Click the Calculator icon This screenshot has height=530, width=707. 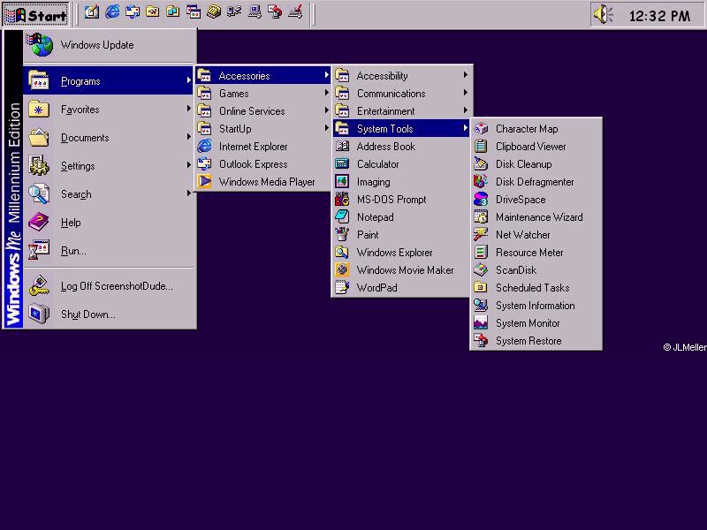[342, 163]
